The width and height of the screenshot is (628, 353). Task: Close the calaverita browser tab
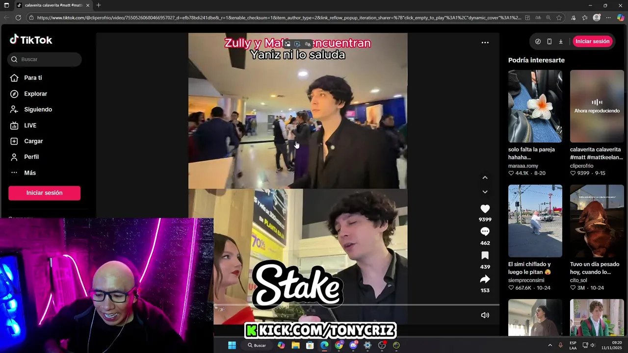pyautogui.click(x=88, y=5)
